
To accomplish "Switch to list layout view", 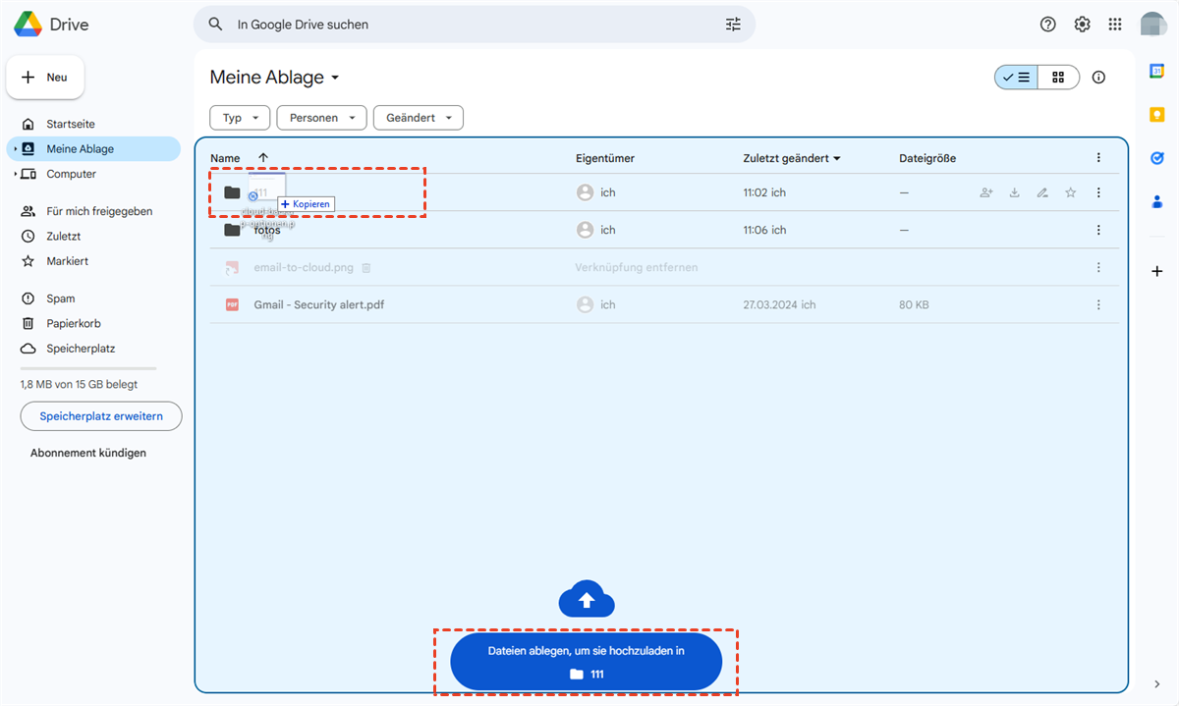I will point(1016,78).
